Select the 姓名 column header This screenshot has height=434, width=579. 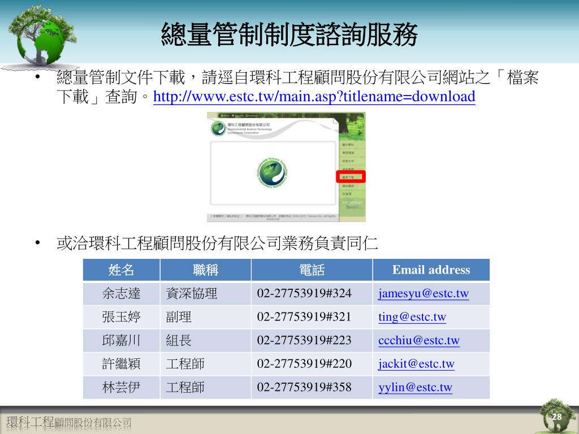121,270
